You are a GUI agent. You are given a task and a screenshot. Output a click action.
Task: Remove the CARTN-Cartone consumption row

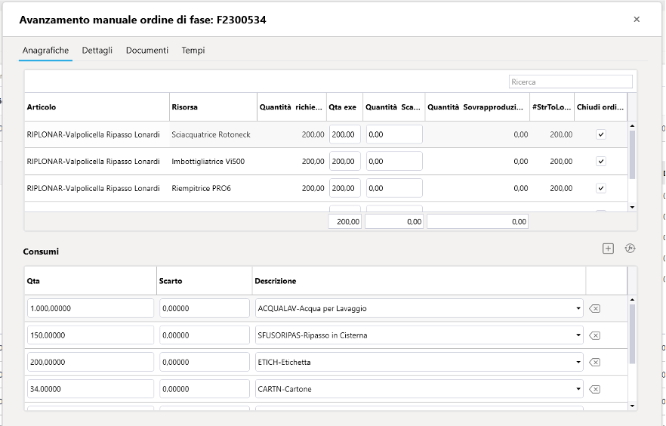(x=594, y=389)
